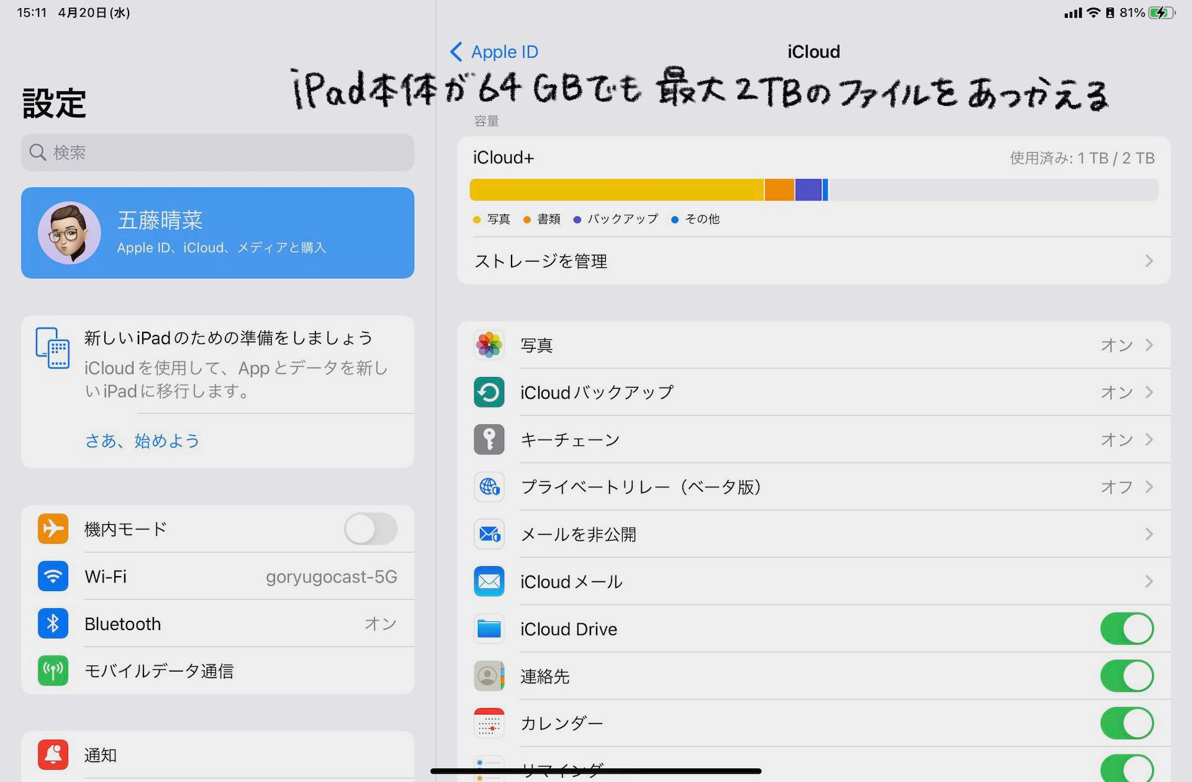Tap the new iPad setup device icon
Viewport: 1192px width, 782px height.
click(x=53, y=348)
